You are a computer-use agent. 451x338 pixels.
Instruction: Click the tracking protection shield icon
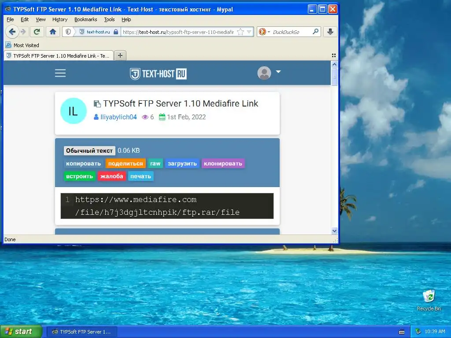click(68, 32)
